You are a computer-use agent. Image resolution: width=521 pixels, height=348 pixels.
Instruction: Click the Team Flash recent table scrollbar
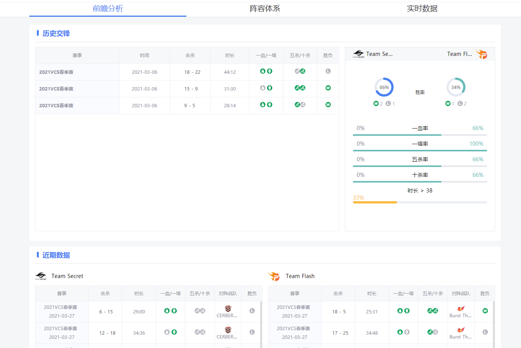tap(494, 324)
